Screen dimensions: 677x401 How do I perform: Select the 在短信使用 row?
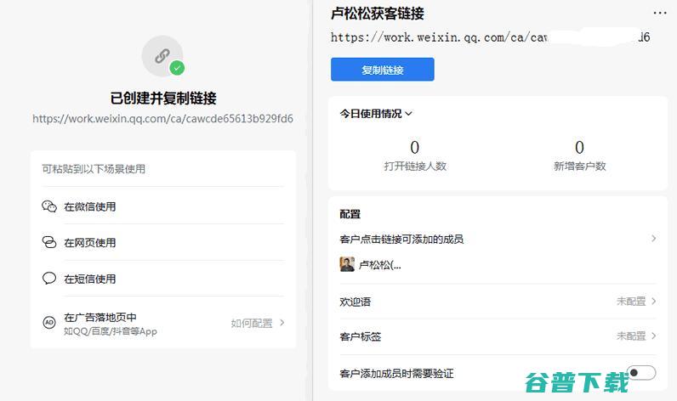pos(163,279)
